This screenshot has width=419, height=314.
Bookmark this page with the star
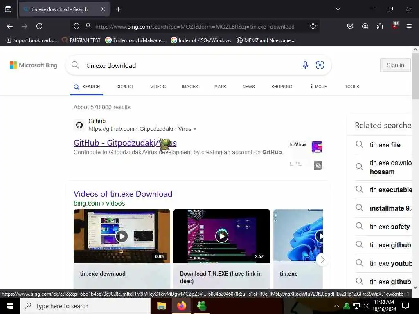313,26
